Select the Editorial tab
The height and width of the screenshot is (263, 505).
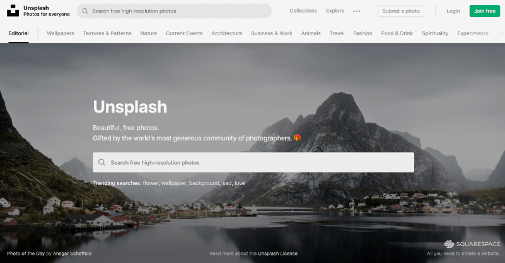(x=18, y=33)
